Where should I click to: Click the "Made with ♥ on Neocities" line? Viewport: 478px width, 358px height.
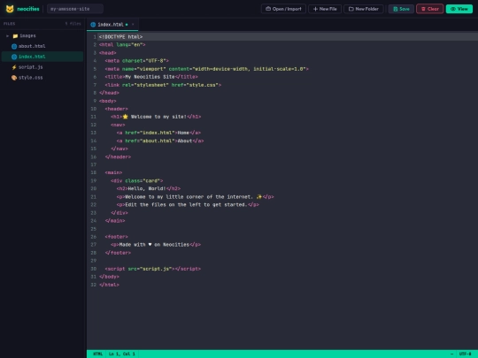coord(156,245)
